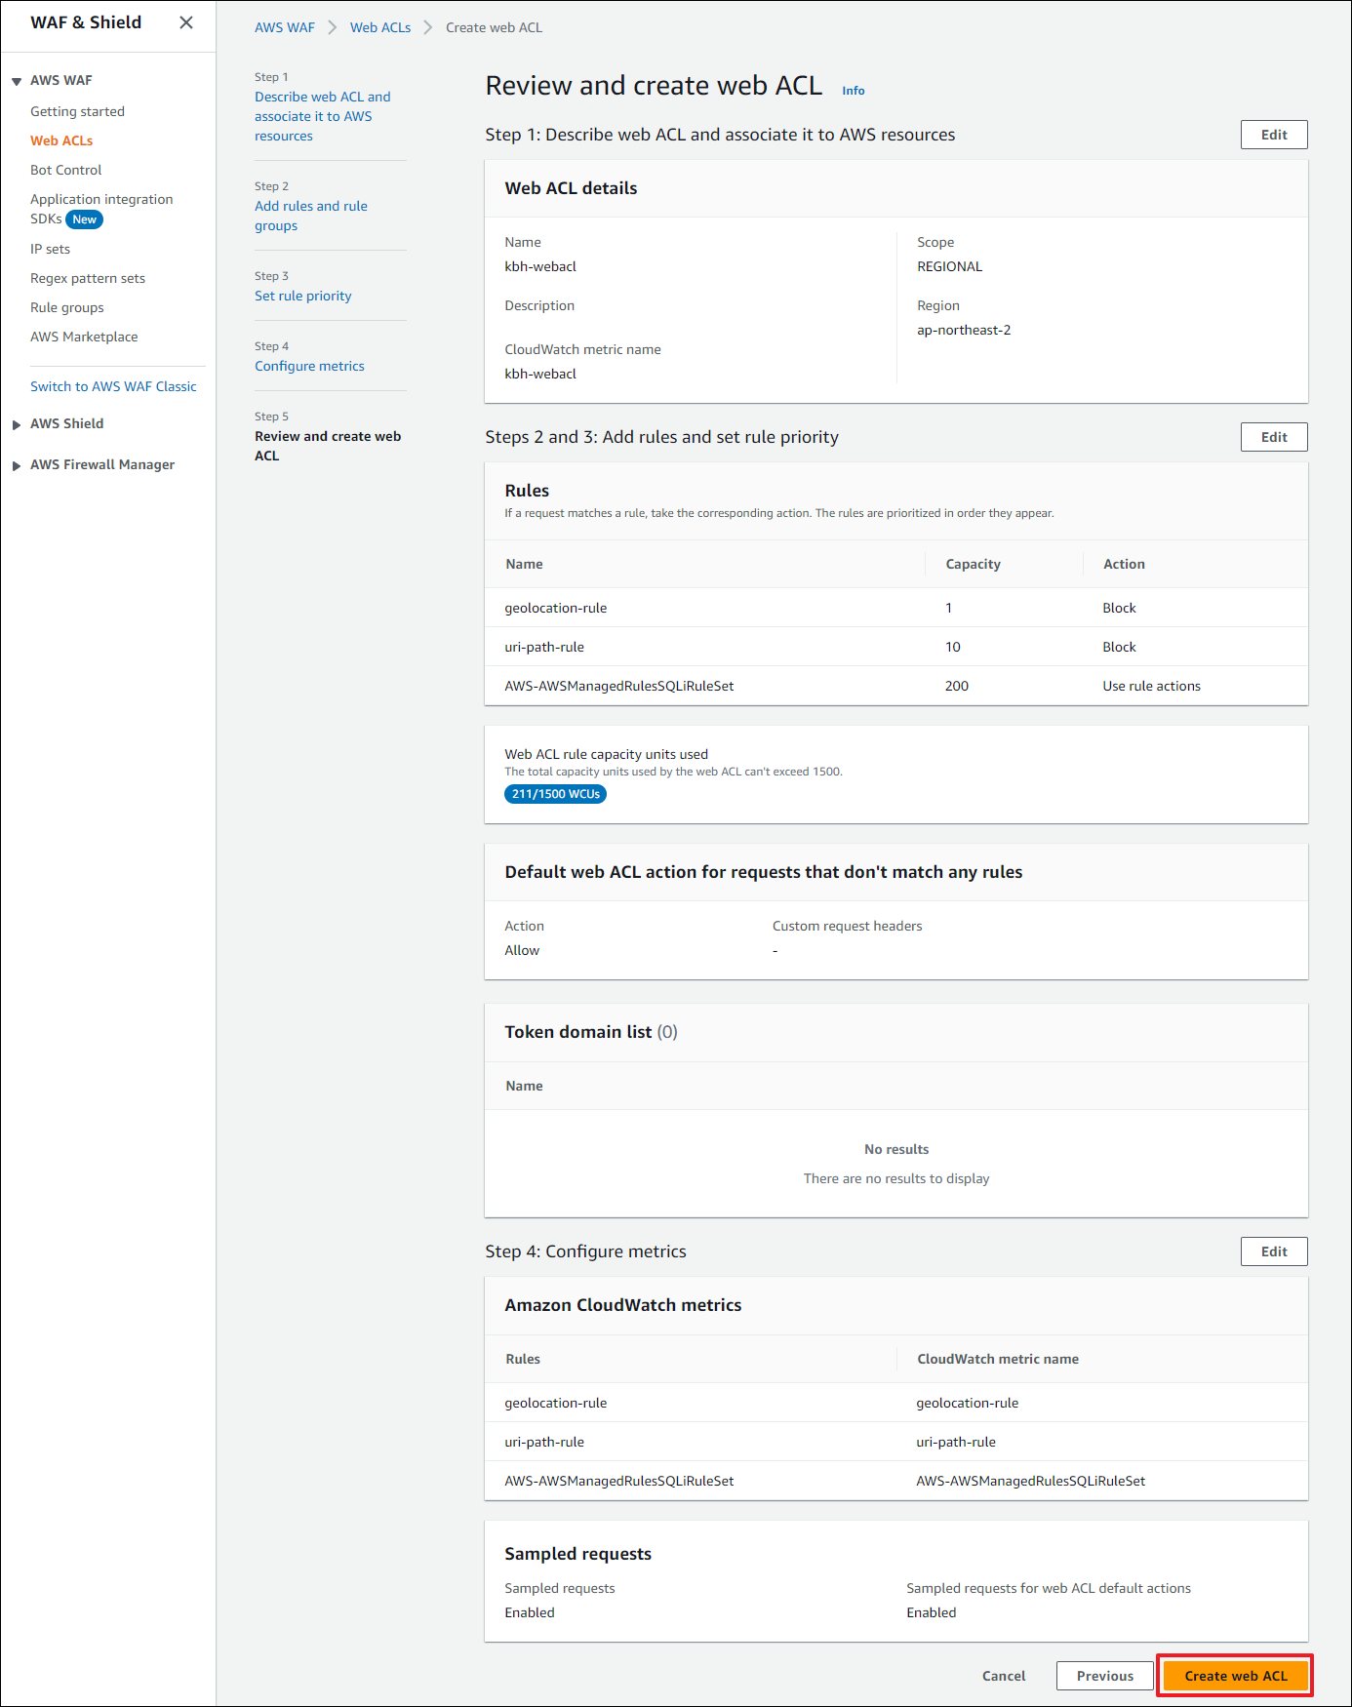Click uri-path-rule CloudWatch metric name
Viewport: 1352px width, 1707px height.
[956, 1442]
